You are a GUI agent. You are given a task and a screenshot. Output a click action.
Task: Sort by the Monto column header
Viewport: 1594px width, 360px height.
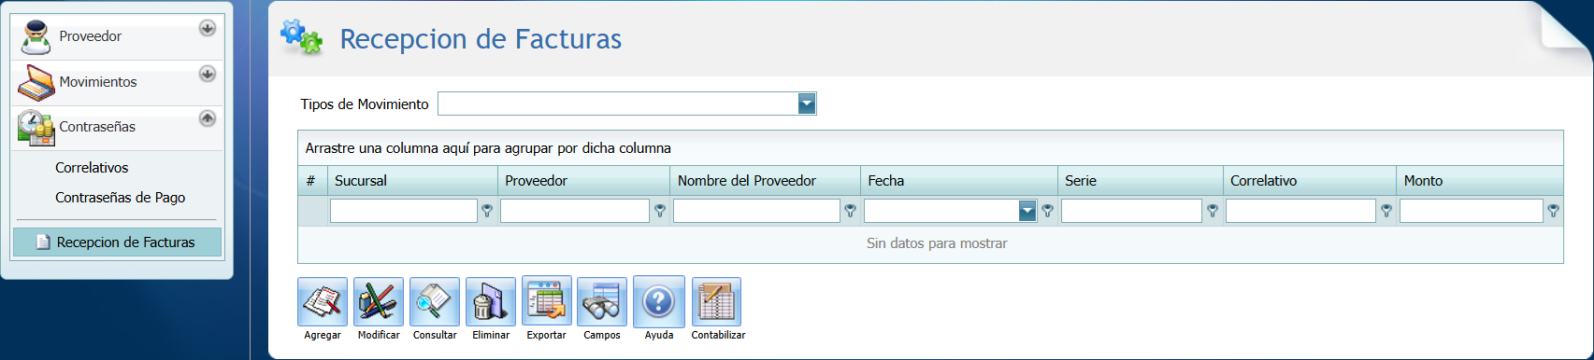click(1480, 181)
